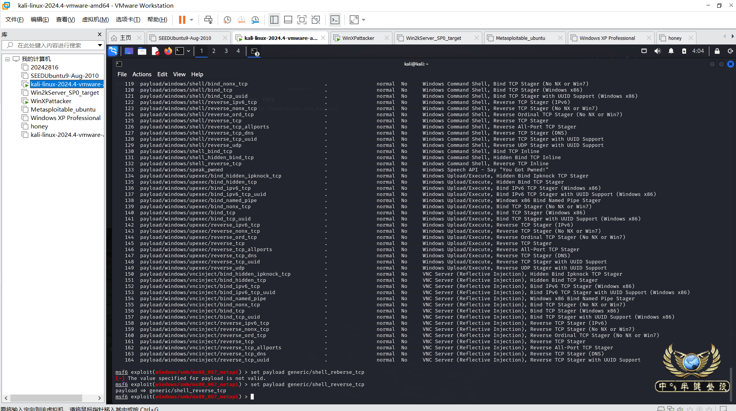Select Win2kServer_SP0_target in the library tree
736x411 pixels.
coord(65,92)
